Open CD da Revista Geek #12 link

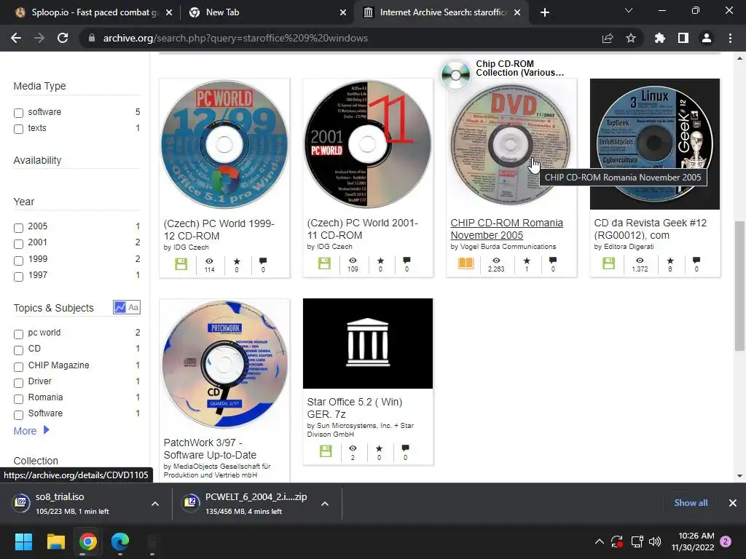(651, 229)
